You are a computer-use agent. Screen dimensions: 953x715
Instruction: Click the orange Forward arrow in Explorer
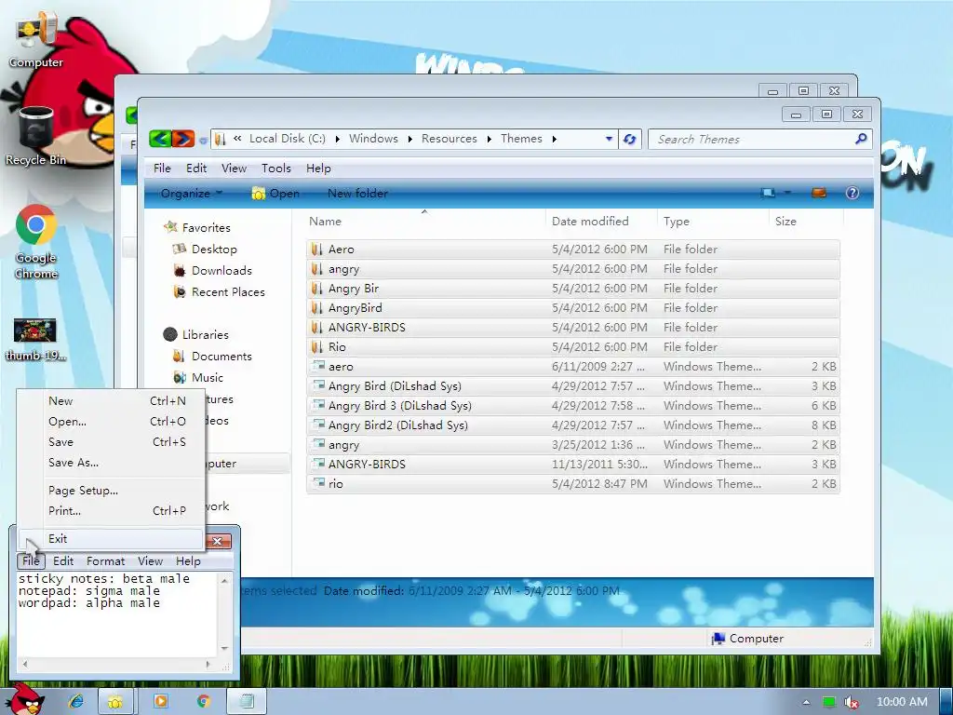coord(183,140)
